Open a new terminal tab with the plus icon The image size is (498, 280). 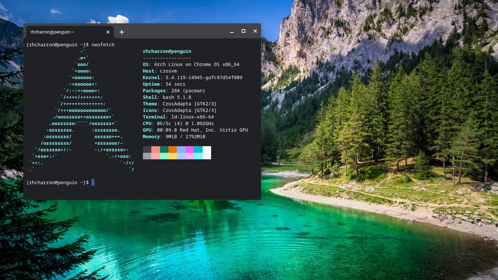(122, 32)
